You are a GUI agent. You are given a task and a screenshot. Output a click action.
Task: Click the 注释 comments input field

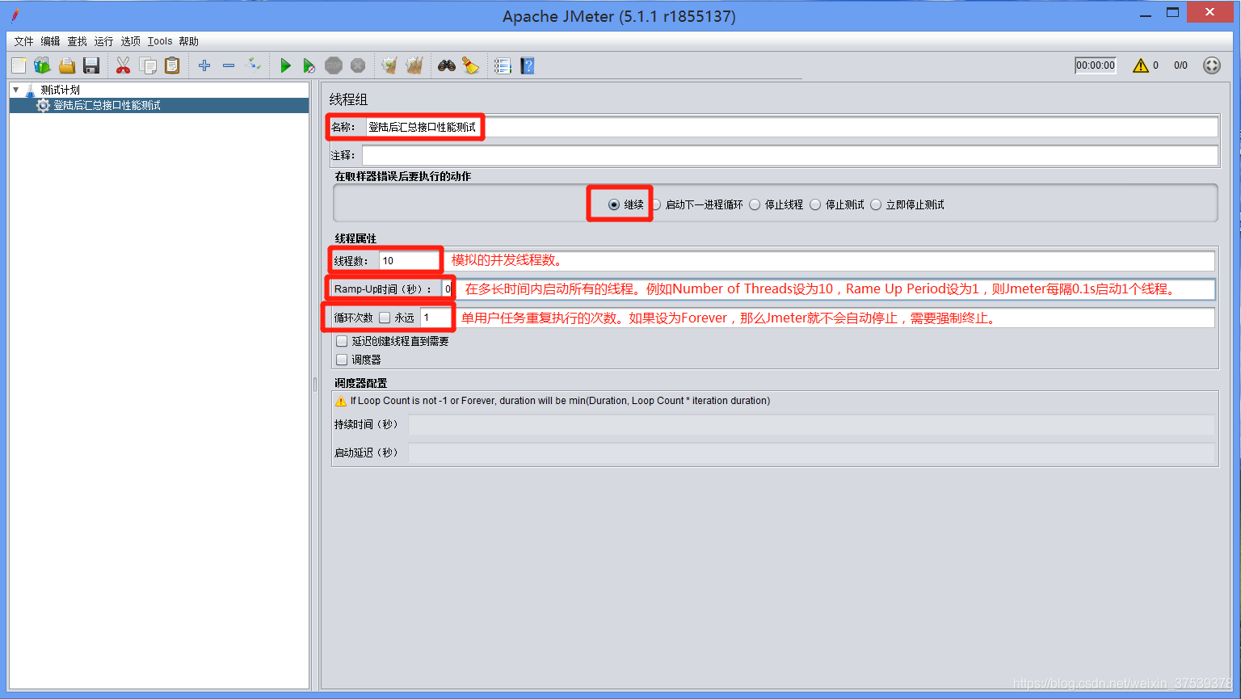tap(790, 155)
